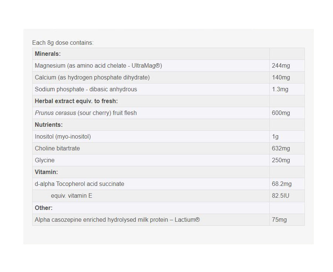This screenshot has width=333, height=272.
Task: Select the Alpha casozepine Lactium ingredient text
Action: (117, 220)
